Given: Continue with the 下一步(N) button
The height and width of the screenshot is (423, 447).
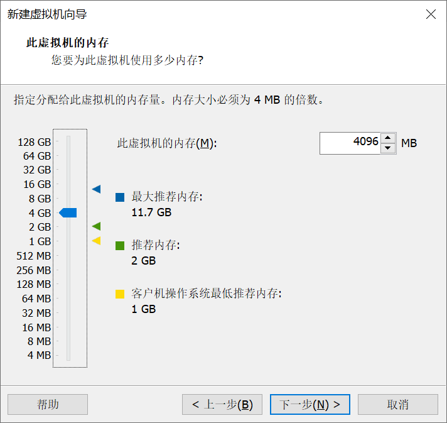Looking at the screenshot, I should tap(310, 405).
